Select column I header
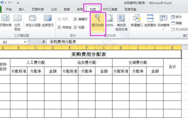This screenshot has width=188, height=118. [138, 48]
